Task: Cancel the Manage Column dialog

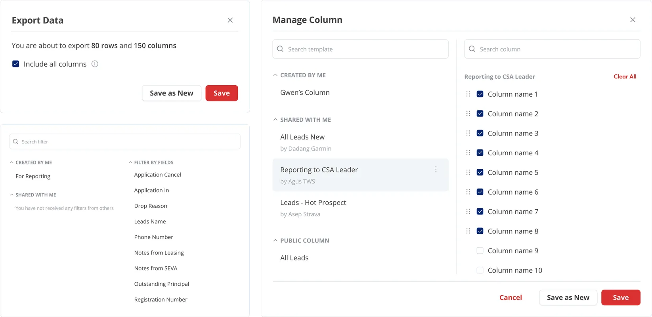Action: 511,298
